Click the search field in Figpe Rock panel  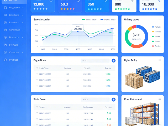(95, 61)
